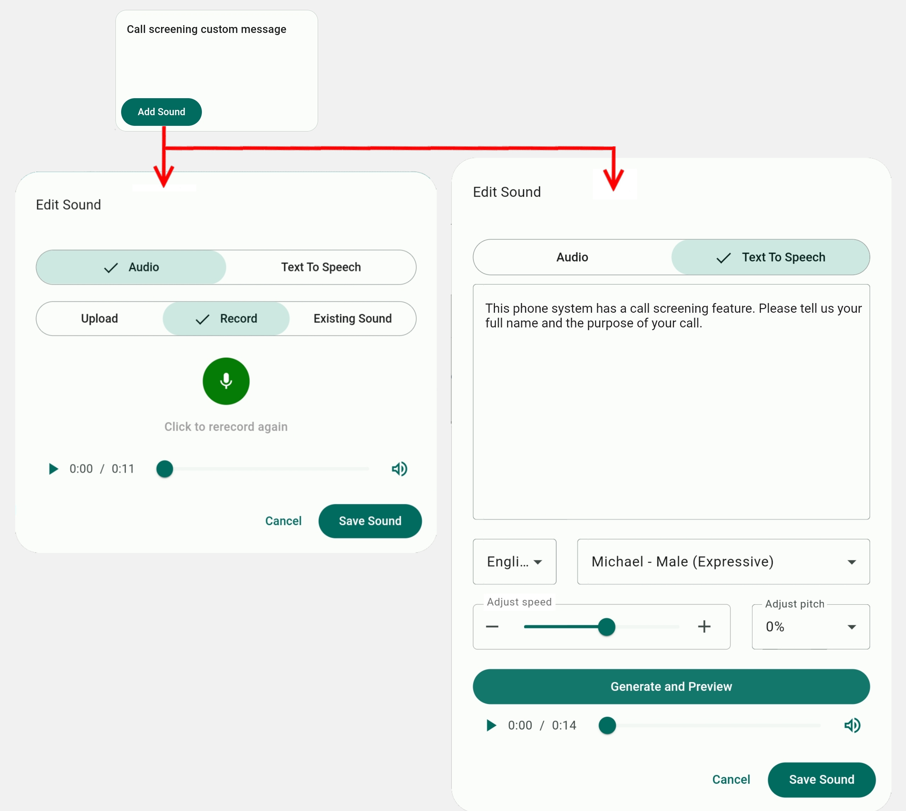This screenshot has height=811, width=906.
Task: Open the English language dropdown
Action: (x=514, y=561)
